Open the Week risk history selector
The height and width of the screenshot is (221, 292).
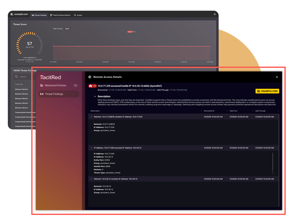[x=67, y=29]
